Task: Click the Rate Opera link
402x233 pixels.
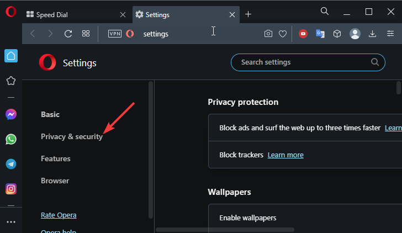Action: [x=59, y=215]
